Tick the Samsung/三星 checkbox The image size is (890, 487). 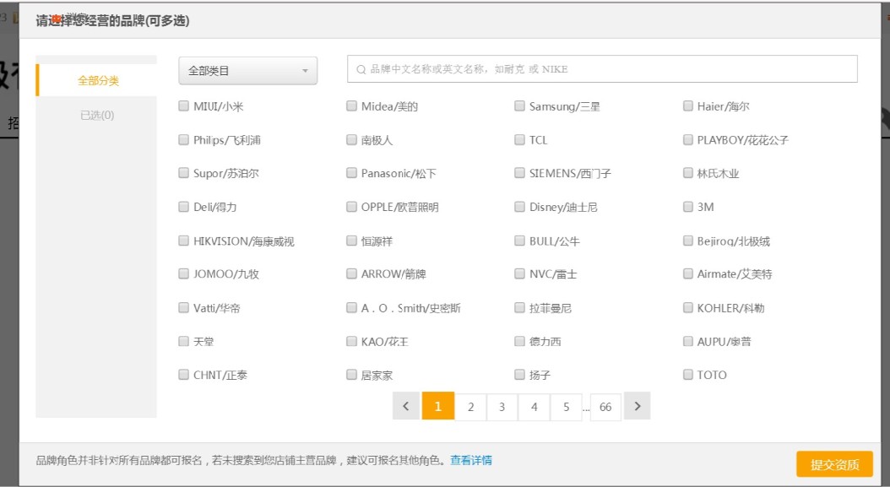pyautogui.click(x=519, y=106)
